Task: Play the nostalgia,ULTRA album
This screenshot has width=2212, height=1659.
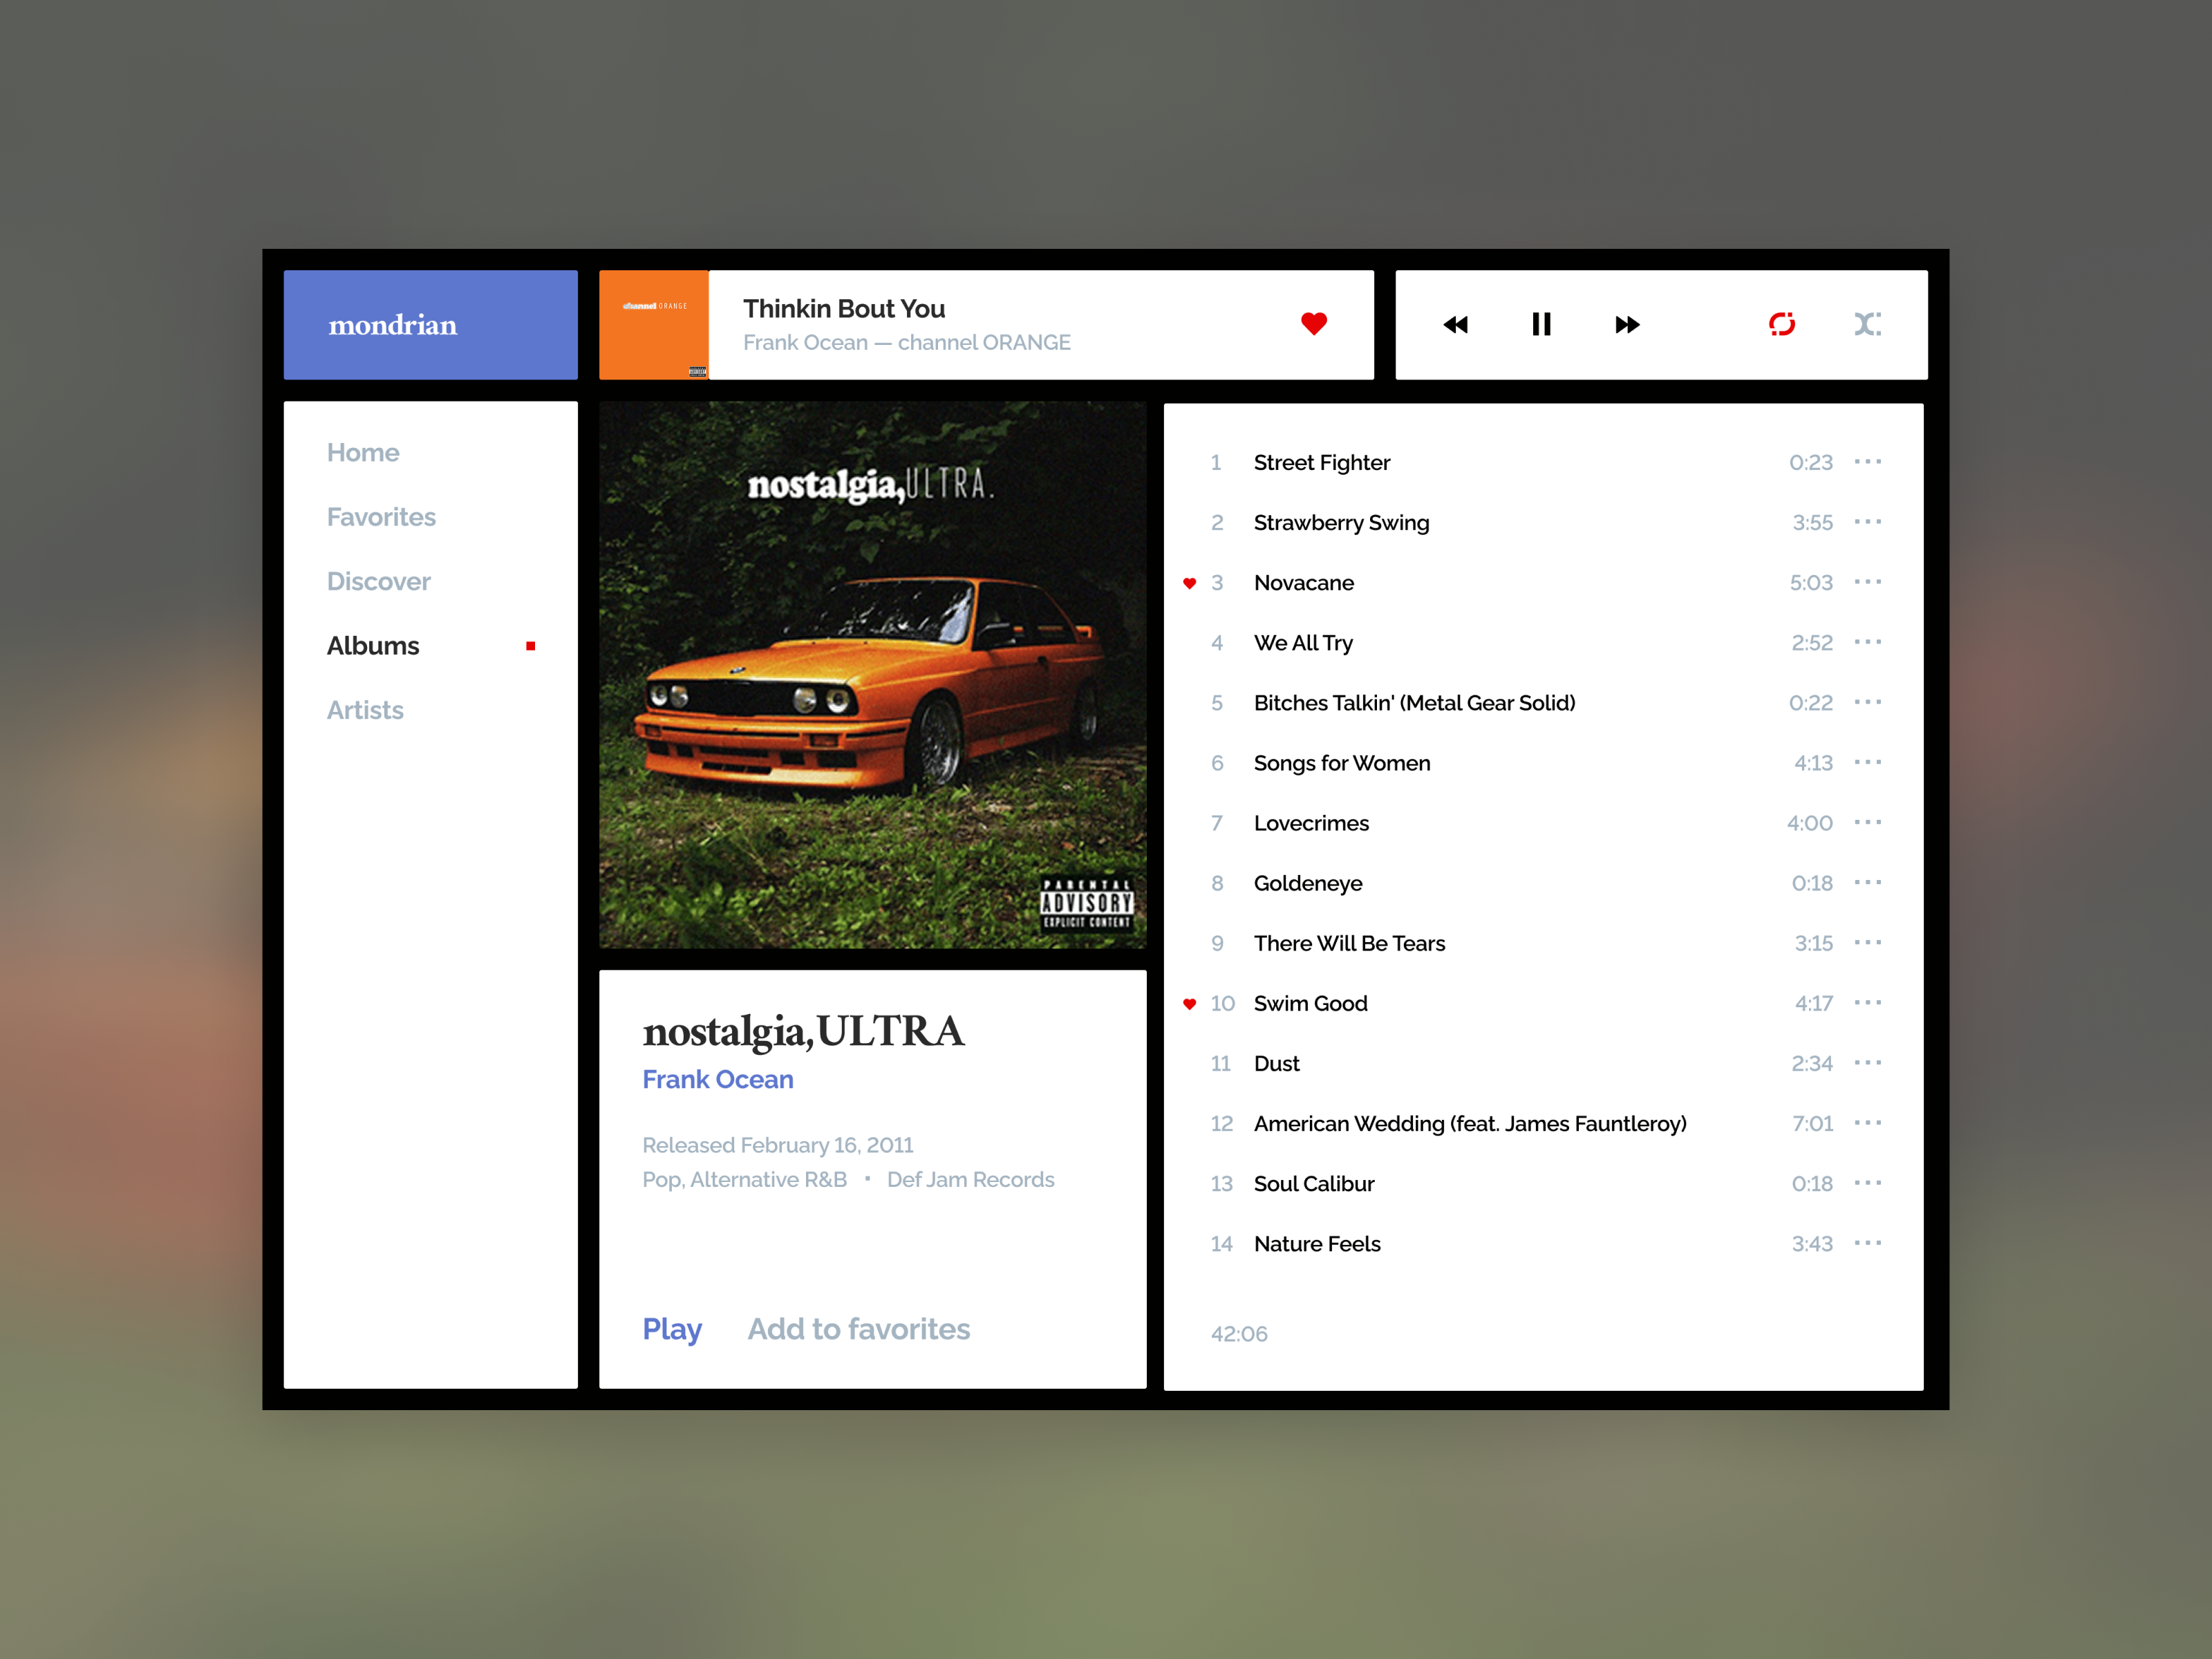Action: point(672,1329)
